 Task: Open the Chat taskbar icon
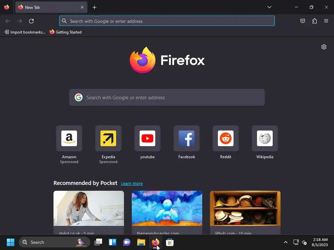[127, 242]
